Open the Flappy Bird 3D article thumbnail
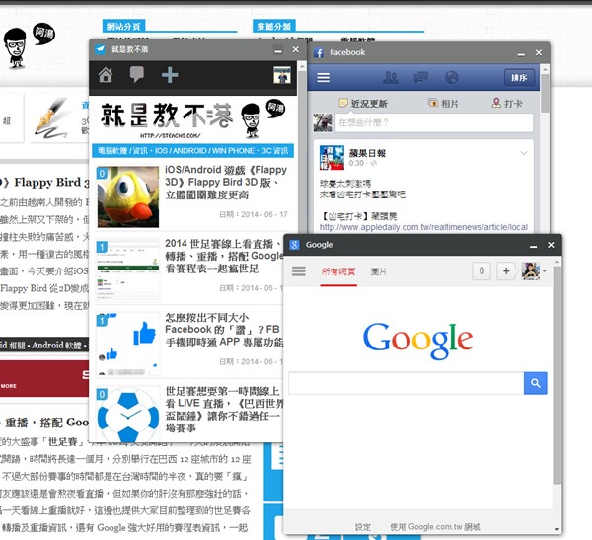 coord(128,196)
